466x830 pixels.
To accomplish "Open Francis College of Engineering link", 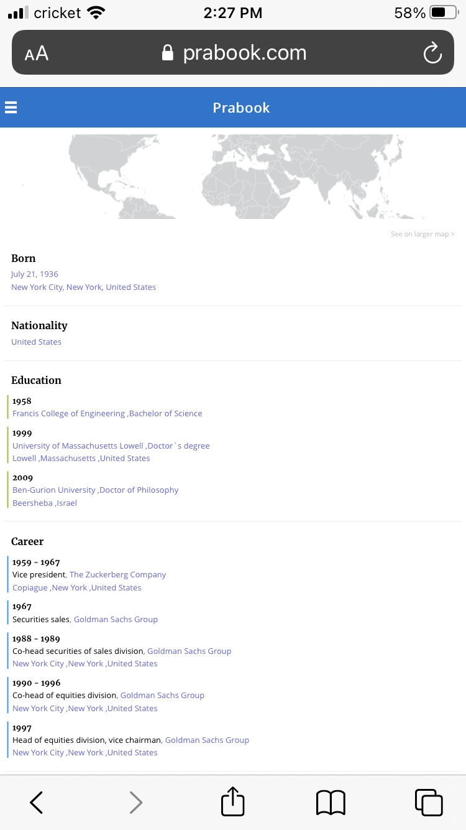I will click(68, 413).
